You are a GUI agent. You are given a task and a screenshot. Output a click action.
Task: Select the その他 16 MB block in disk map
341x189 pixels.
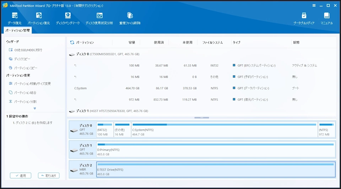tap(122, 130)
